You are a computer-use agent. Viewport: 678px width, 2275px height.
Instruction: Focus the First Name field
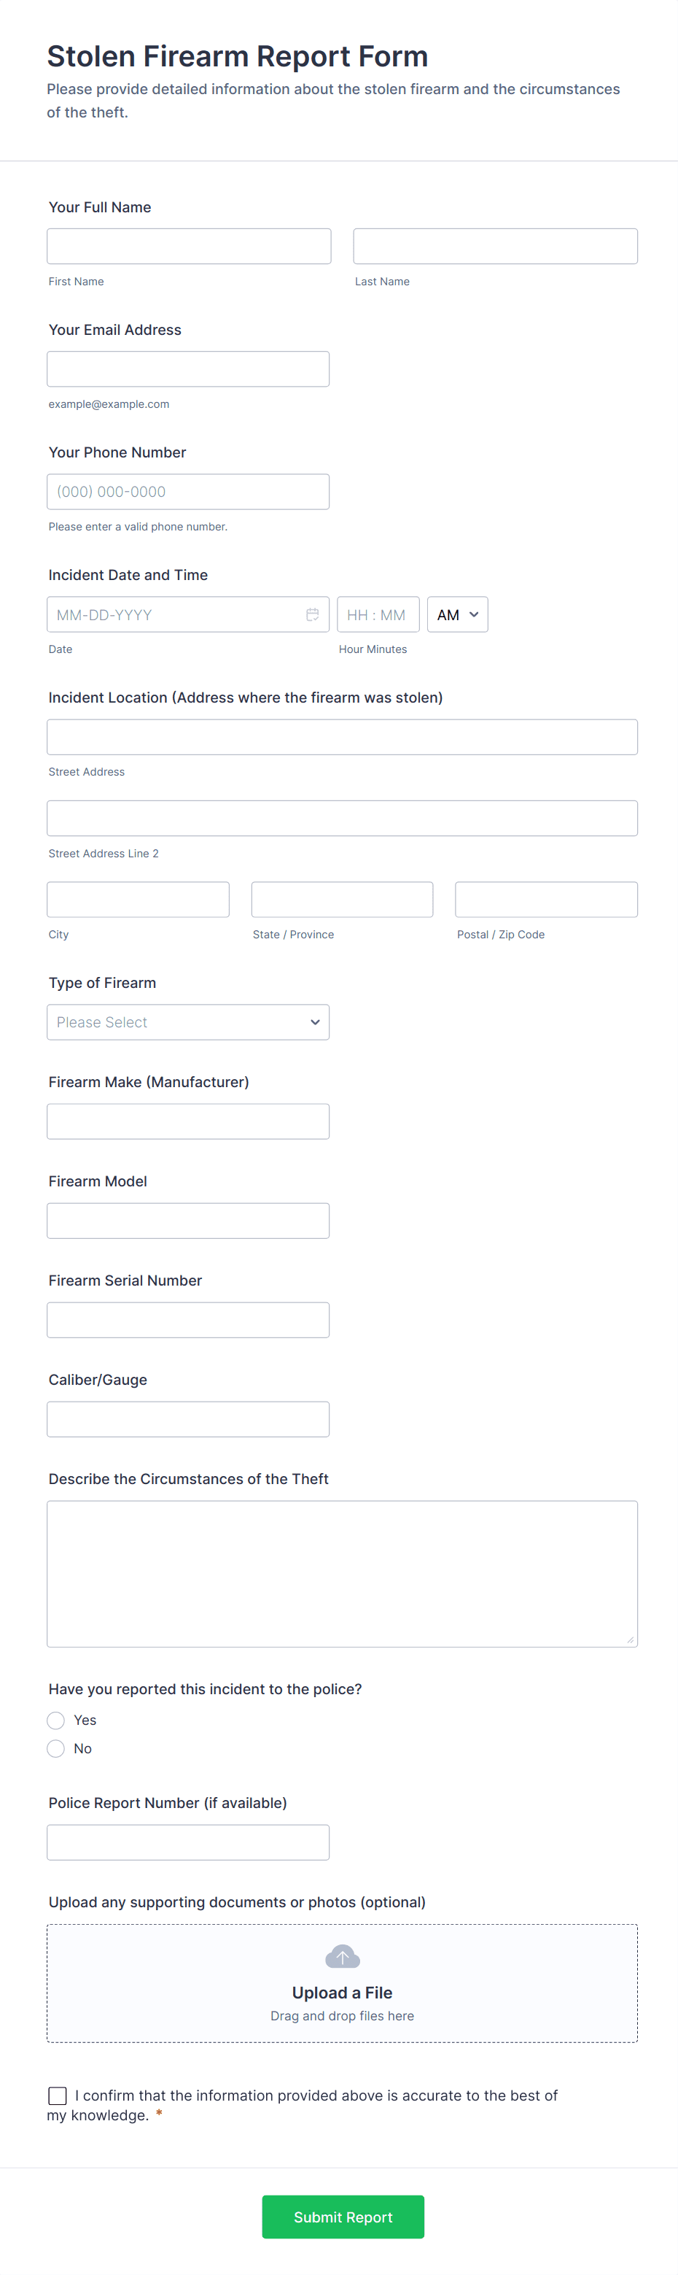click(x=189, y=247)
